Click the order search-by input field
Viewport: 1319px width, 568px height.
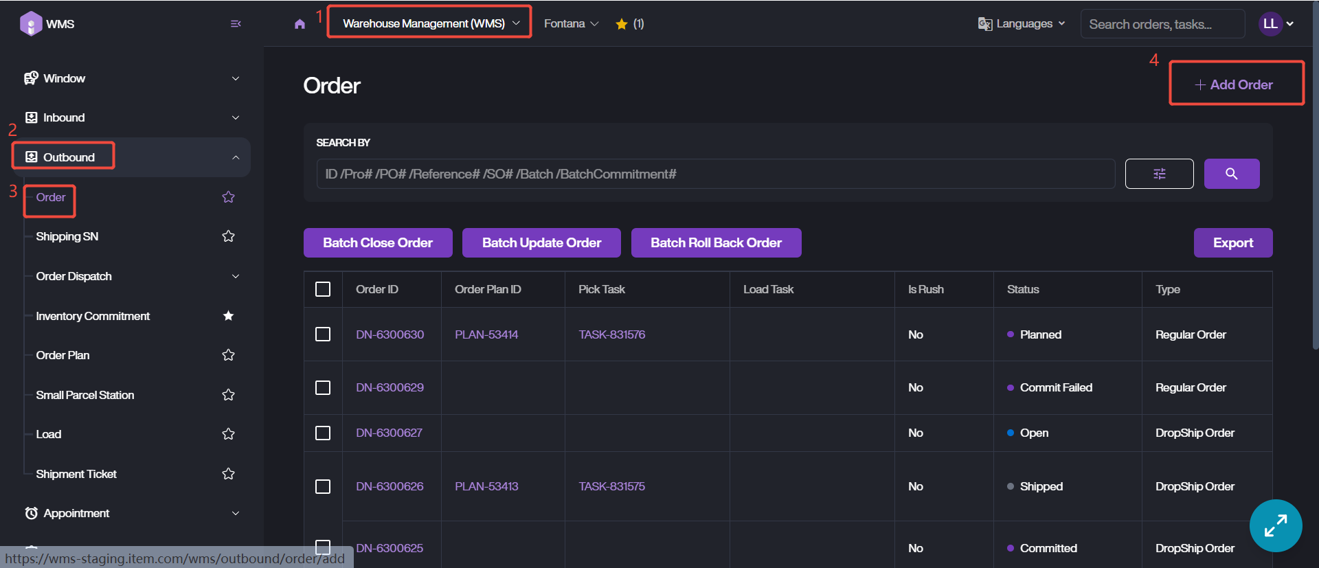714,174
